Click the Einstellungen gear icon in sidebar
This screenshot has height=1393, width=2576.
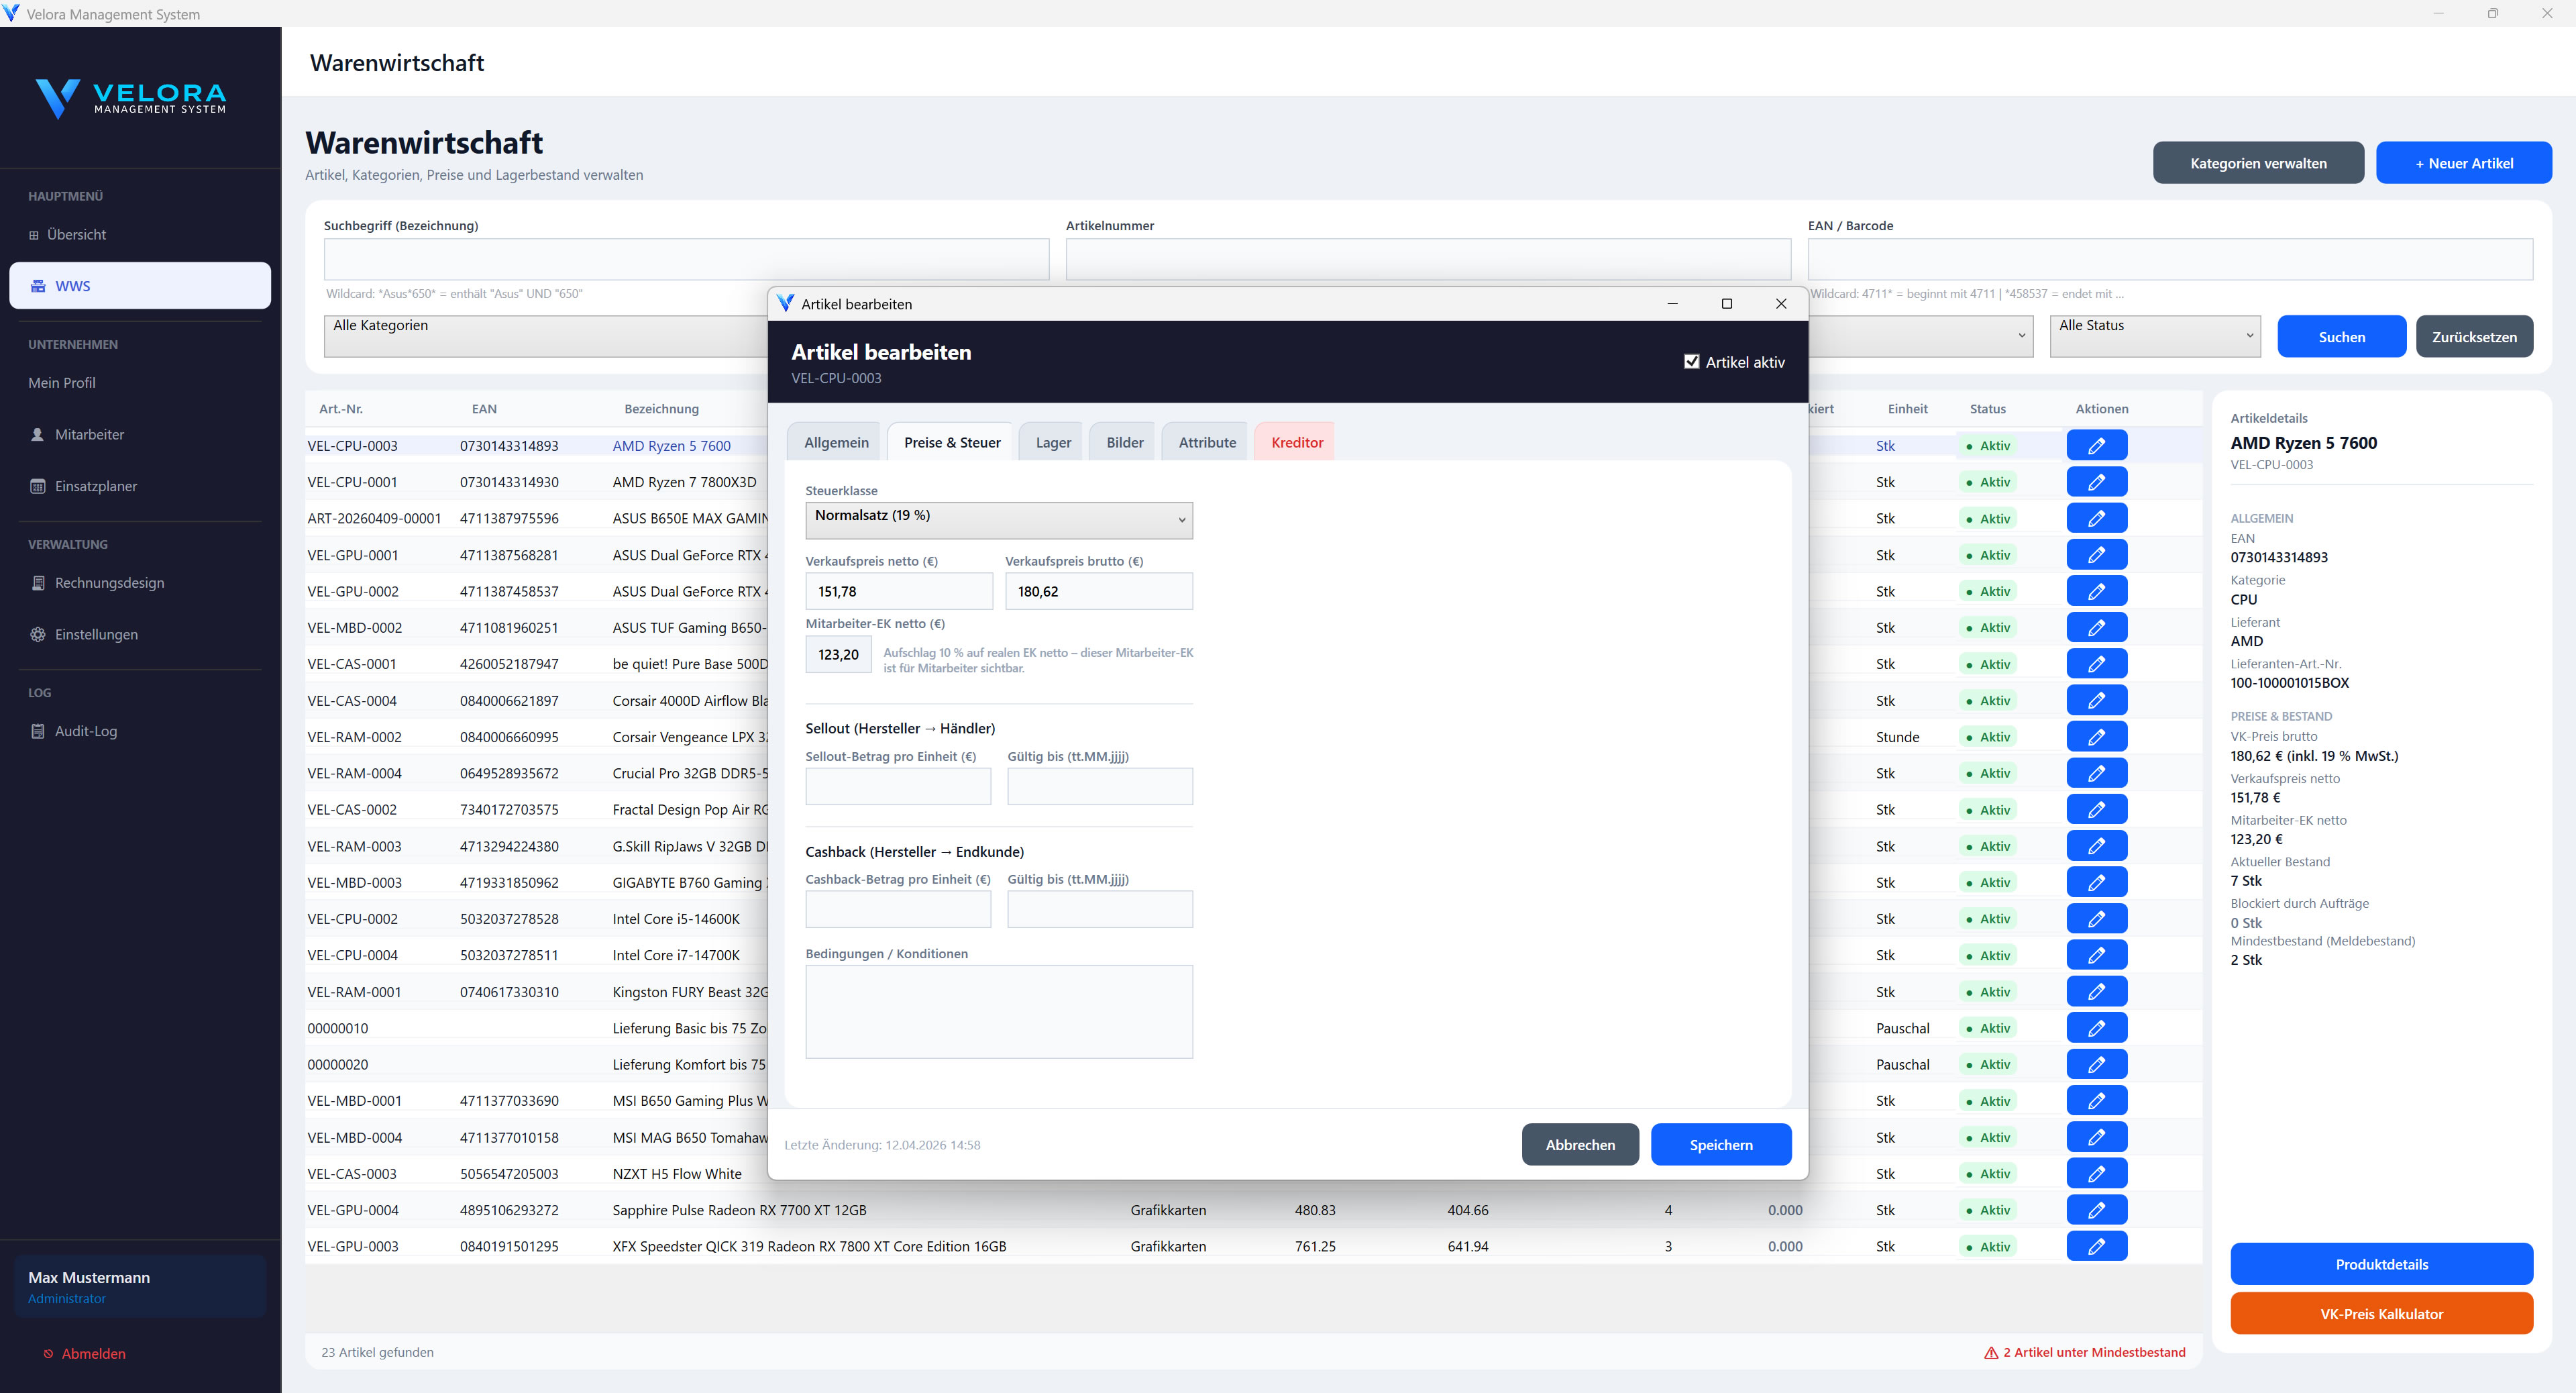38,634
